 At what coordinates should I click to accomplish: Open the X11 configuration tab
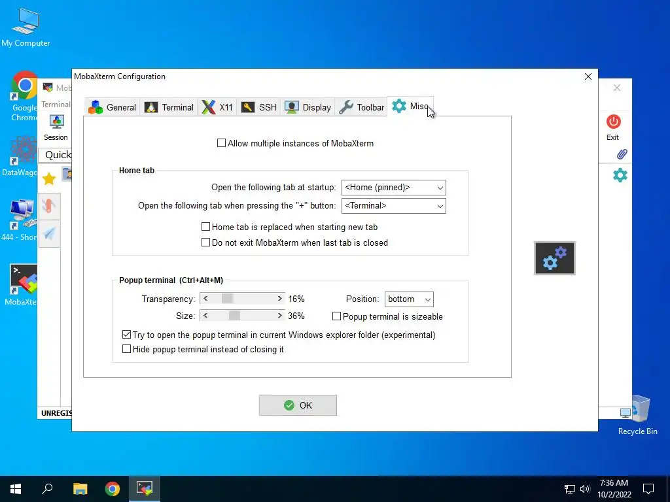[x=217, y=107]
